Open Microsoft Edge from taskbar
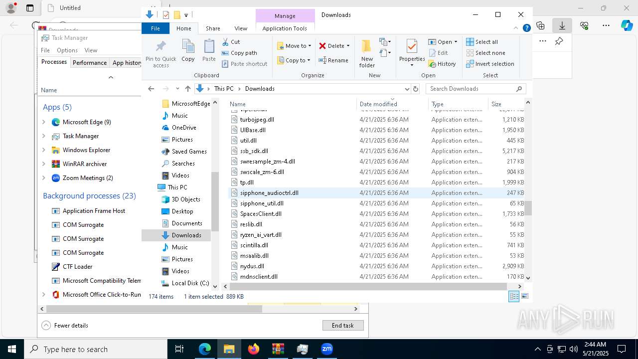Viewport: 638px width, 359px height. coord(205,349)
